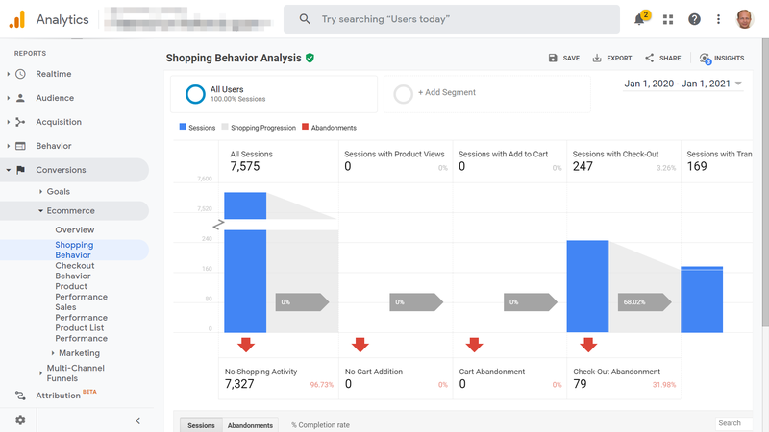Open the Sales Performance report
This screenshot has height=432, width=769.
[81, 313]
